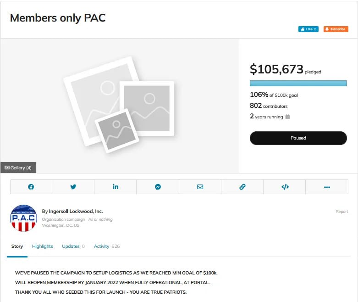Screen dimensions: 358x302
Task: Open more sharing options ellipsis
Action: [x=327, y=187]
